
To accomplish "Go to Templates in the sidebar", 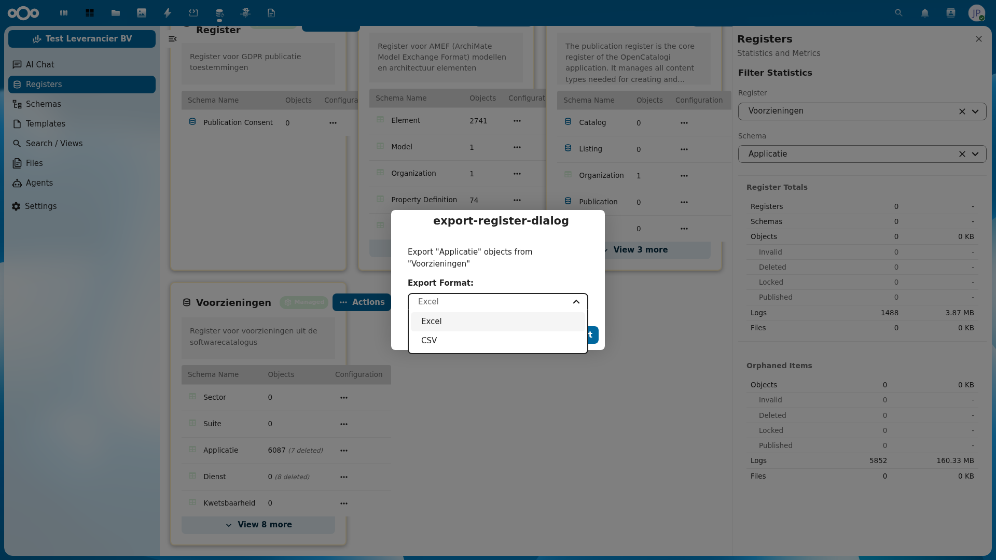I will pyautogui.click(x=45, y=123).
